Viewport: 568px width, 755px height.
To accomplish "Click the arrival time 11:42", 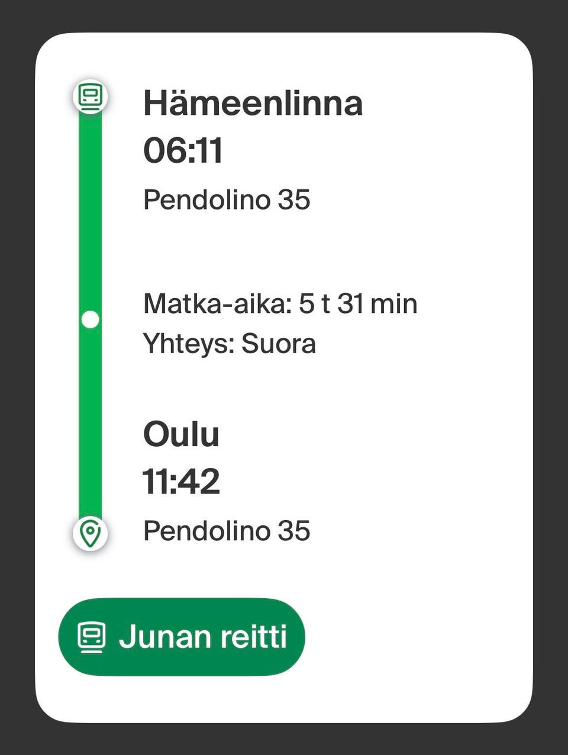I will 181,482.
